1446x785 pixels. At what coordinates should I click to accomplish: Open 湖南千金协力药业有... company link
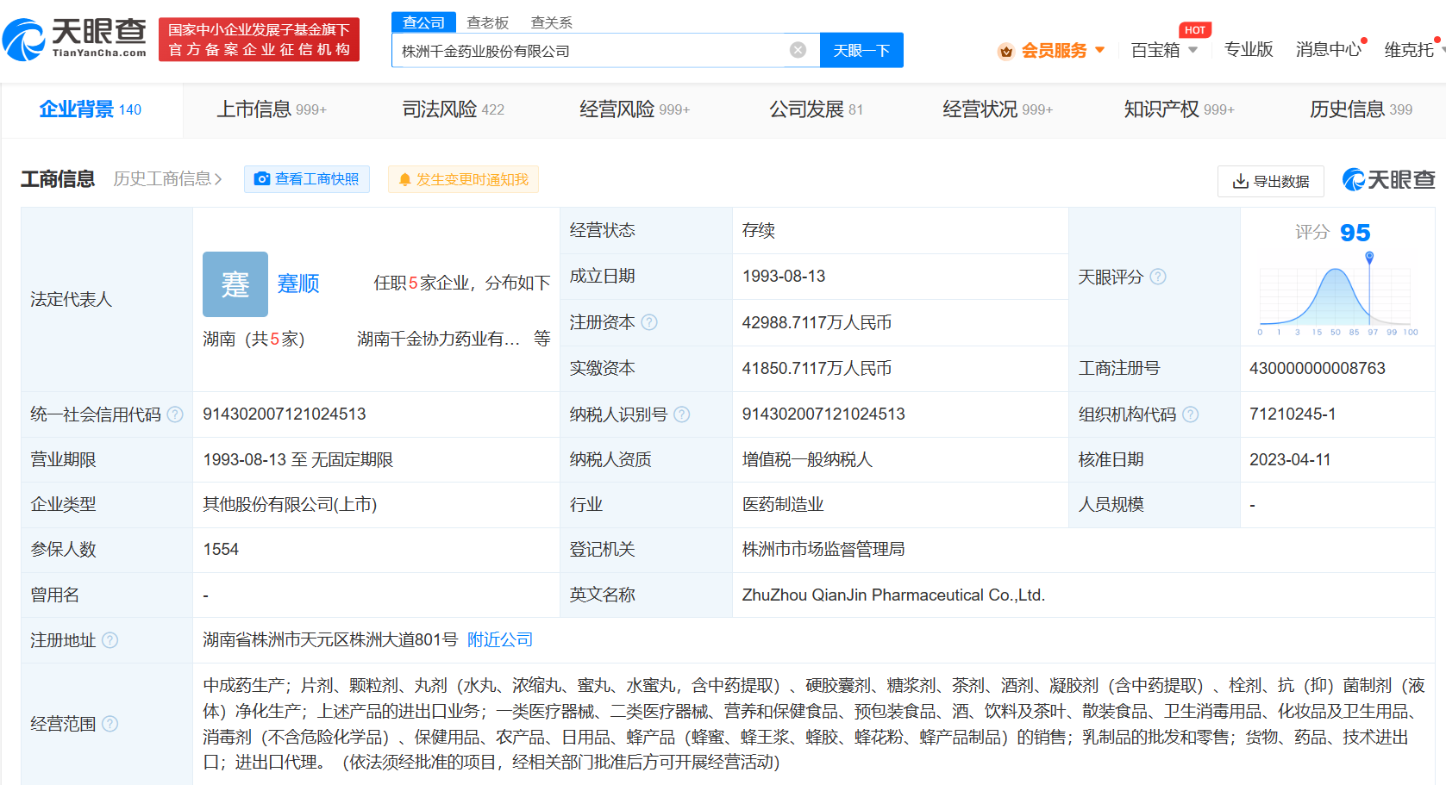click(x=438, y=339)
